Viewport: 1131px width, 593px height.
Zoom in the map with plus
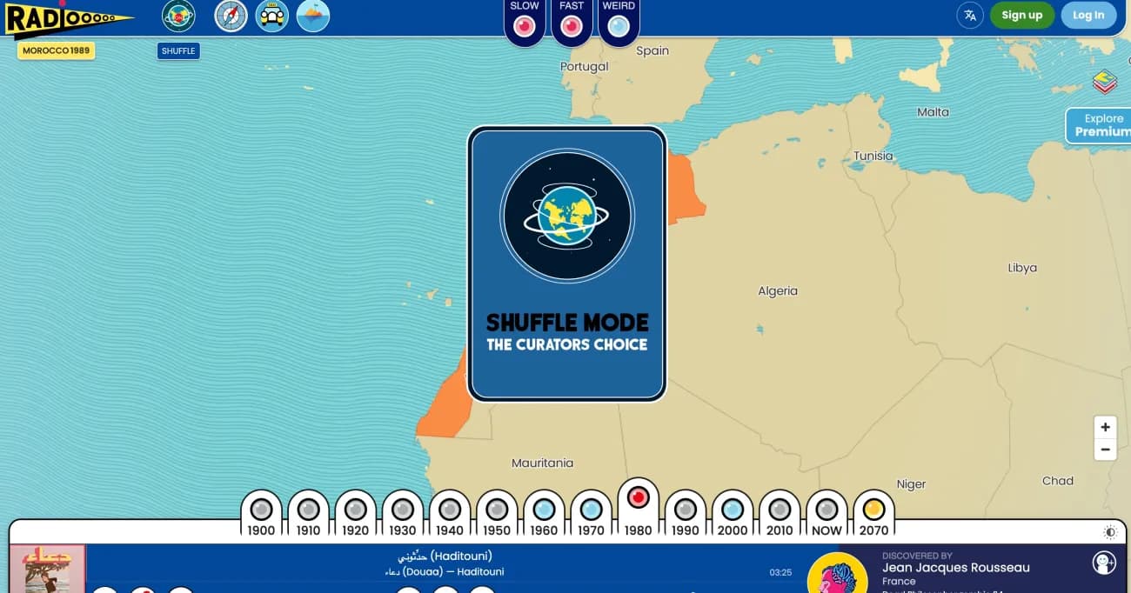click(x=1105, y=427)
